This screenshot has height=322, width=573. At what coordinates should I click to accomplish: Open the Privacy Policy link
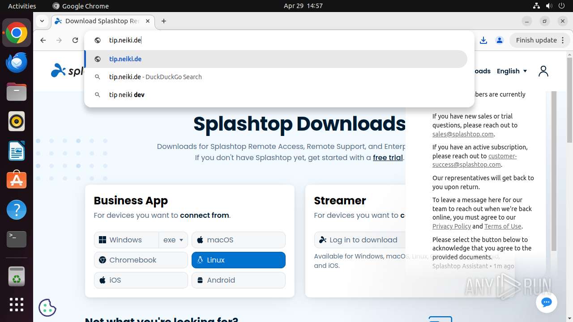tap(452, 226)
